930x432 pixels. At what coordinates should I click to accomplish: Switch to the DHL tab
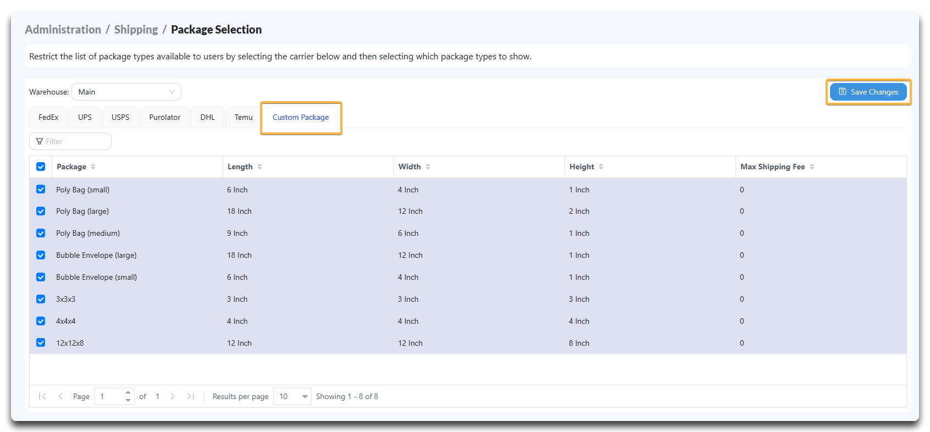pyautogui.click(x=208, y=117)
